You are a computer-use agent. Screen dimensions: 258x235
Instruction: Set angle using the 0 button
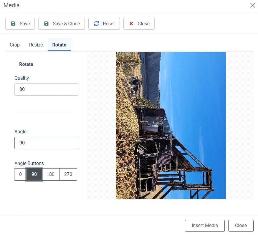(20, 174)
